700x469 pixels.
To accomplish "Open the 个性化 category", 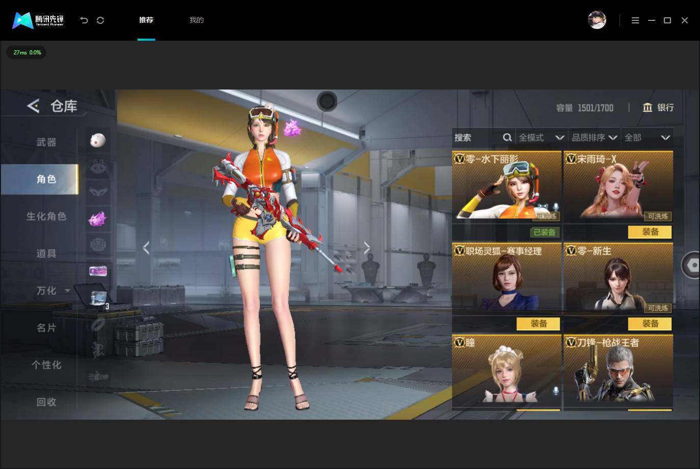I will (x=46, y=365).
